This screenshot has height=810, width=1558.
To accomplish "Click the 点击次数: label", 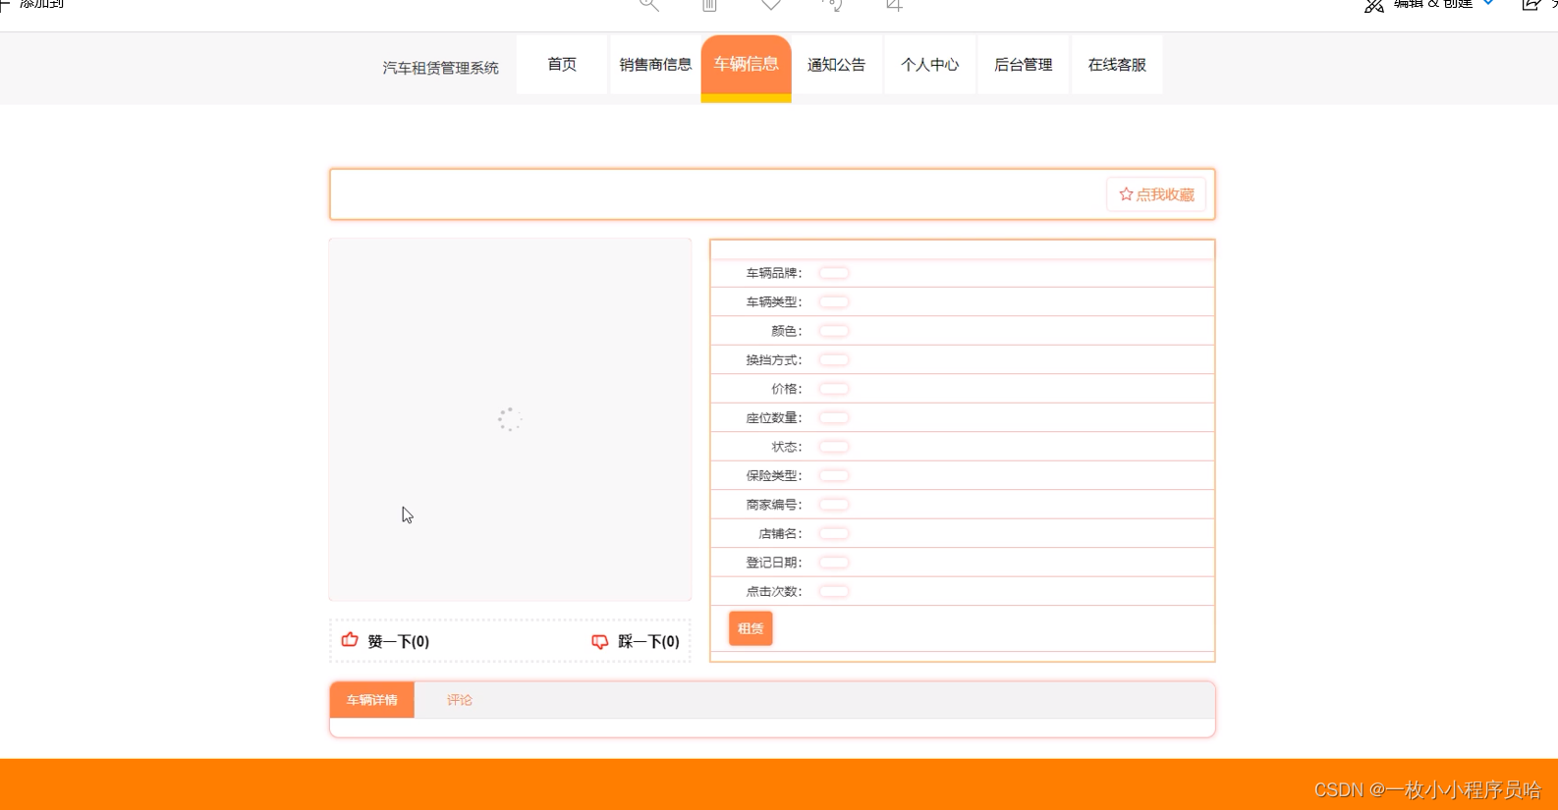I will [x=774, y=591].
